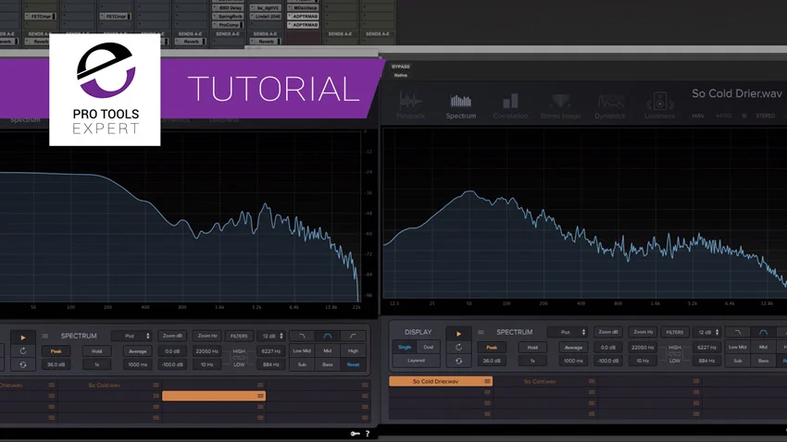Select band-pass filter shape in left window
Viewport: 787px width, 442px height.
328,336
